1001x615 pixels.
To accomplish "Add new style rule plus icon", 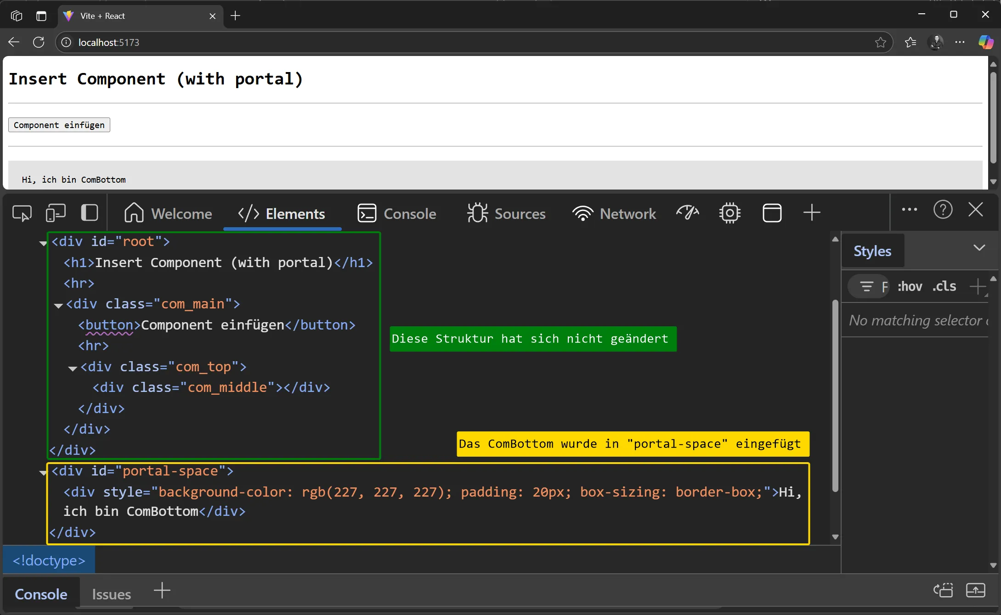I will [x=977, y=286].
